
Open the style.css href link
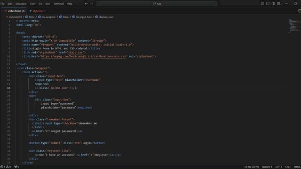(x=75, y=53)
